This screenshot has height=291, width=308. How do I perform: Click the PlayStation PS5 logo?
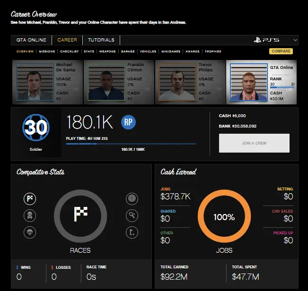[x=266, y=40]
